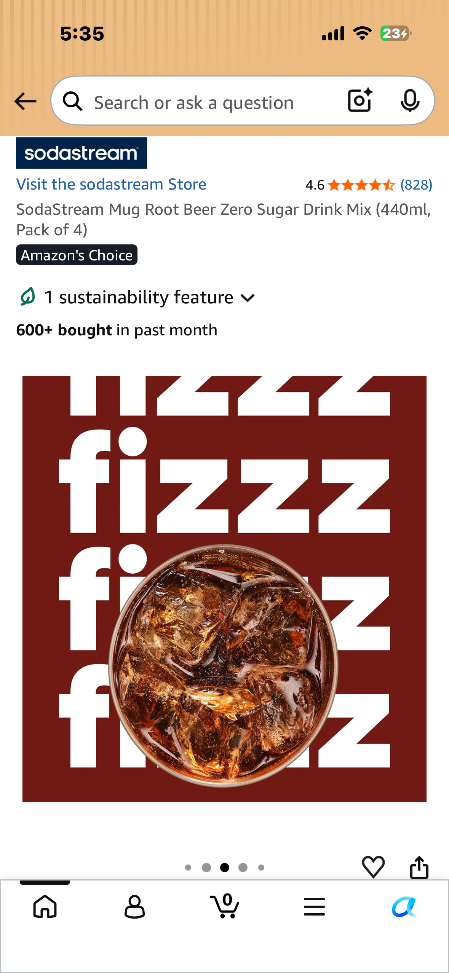Tap the back arrow icon
Image resolution: width=449 pixels, height=973 pixels.
coord(25,101)
